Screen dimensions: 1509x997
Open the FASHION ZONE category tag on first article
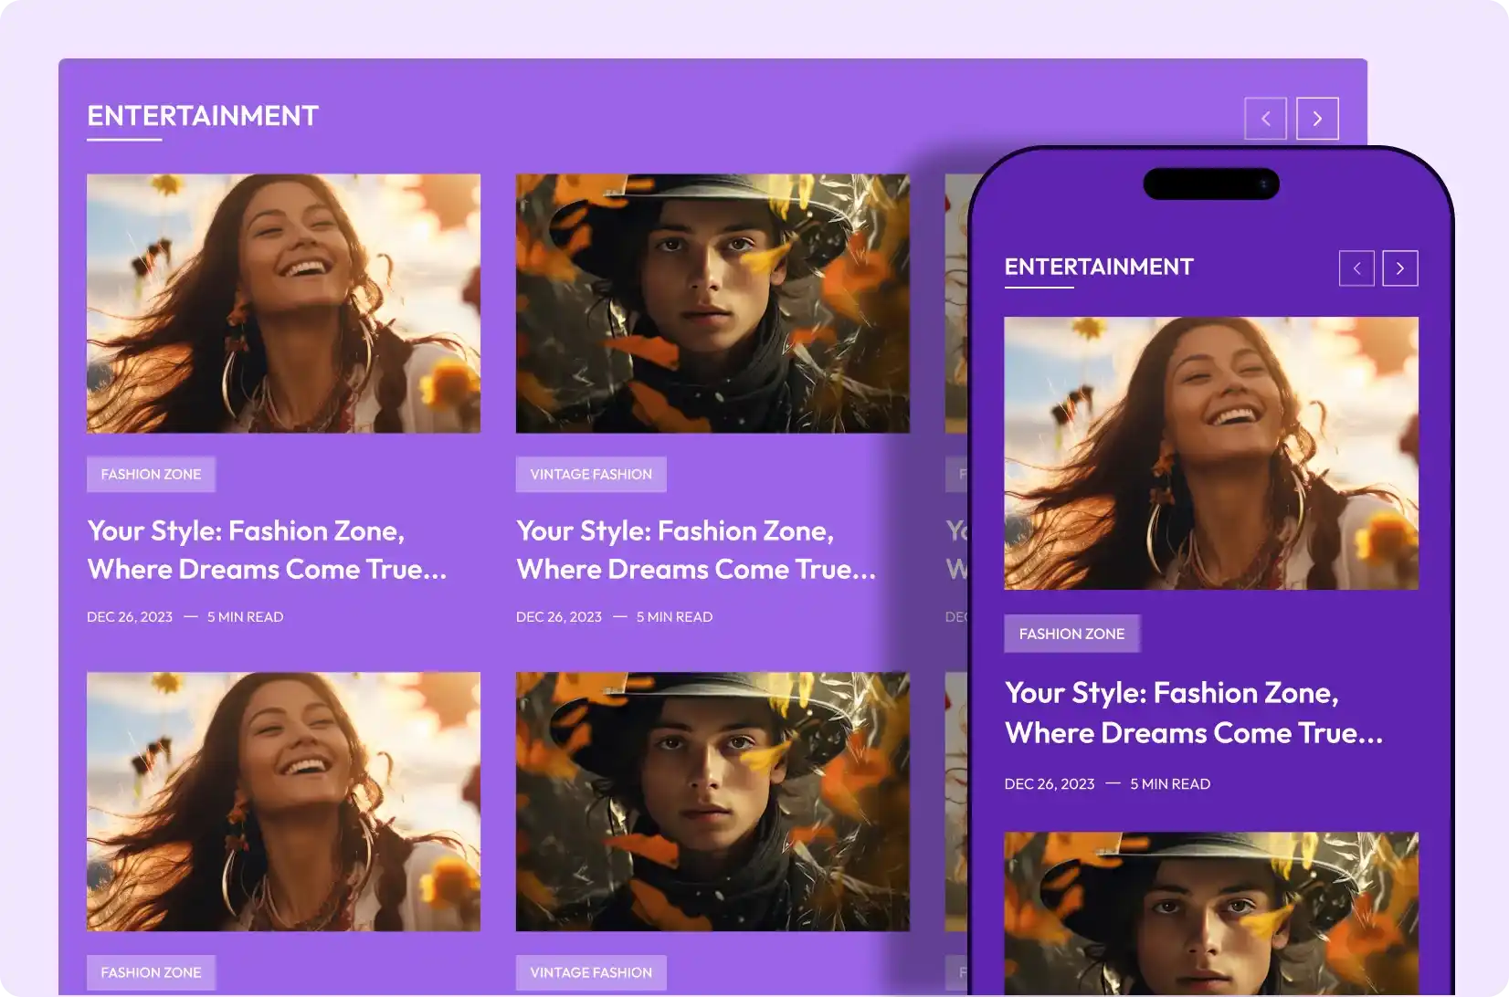[x=151, y=474]
